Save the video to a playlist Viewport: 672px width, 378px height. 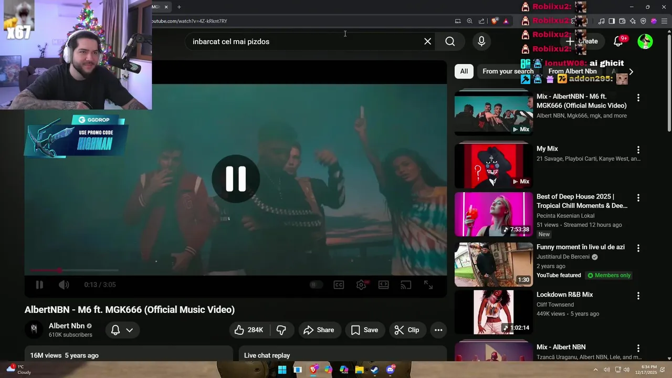pyautogui.click(x=364, y=330)
